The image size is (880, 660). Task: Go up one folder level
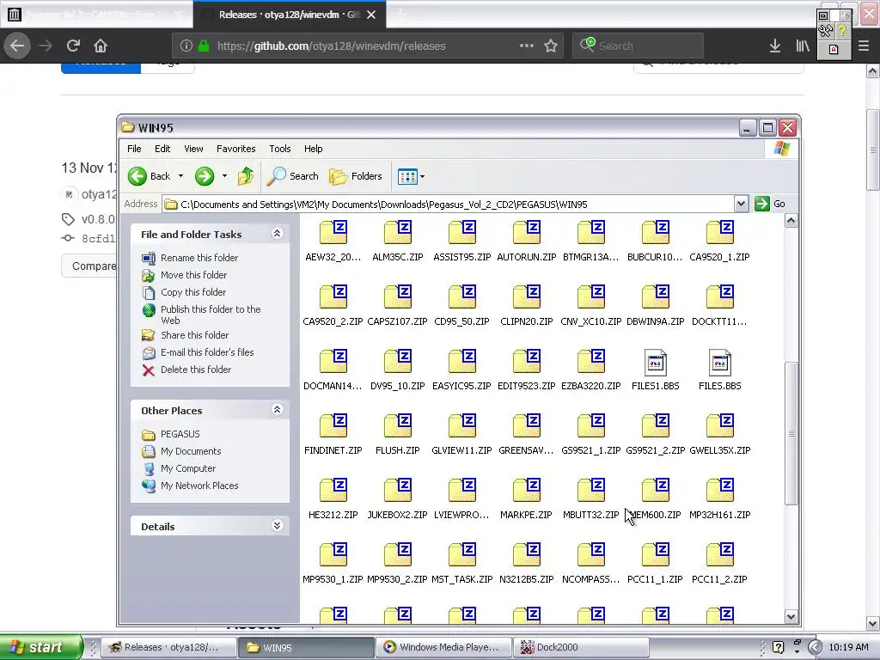click(x=245, y=176)
